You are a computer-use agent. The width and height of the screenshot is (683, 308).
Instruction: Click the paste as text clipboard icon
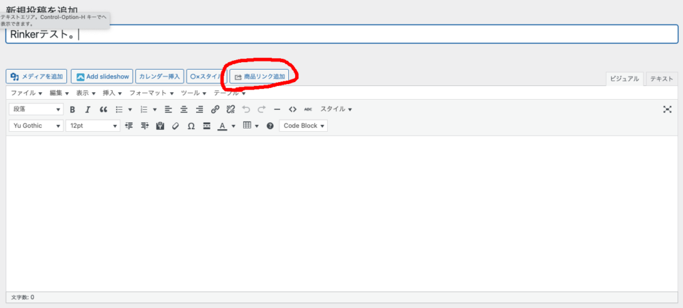click(160, 126)
